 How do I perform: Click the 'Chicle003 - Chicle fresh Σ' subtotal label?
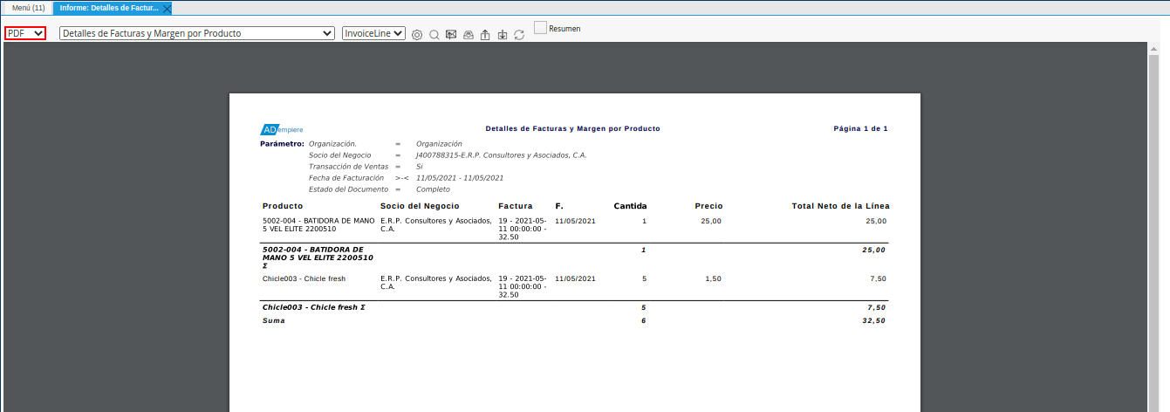(x=314, y=307)
